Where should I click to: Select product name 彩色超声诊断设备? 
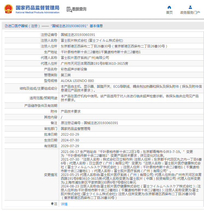(x=74, y=69)
